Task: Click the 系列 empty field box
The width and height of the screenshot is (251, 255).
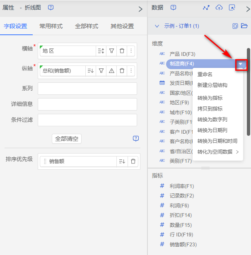Action: (87, 89)
